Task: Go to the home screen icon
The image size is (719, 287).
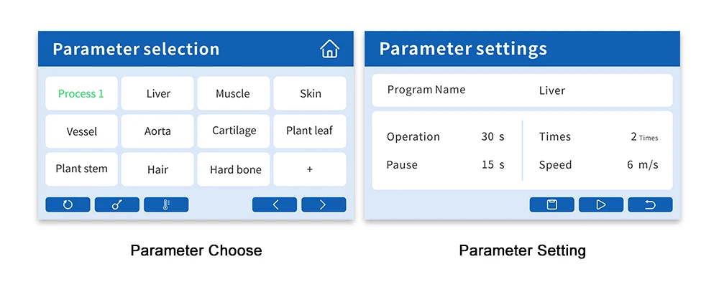Action: pos(329,49)
